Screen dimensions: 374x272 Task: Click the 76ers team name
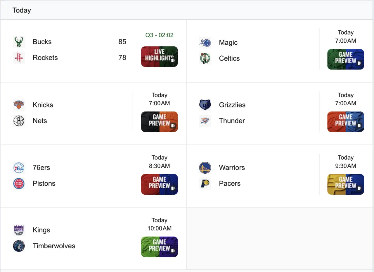click(41, 168)
